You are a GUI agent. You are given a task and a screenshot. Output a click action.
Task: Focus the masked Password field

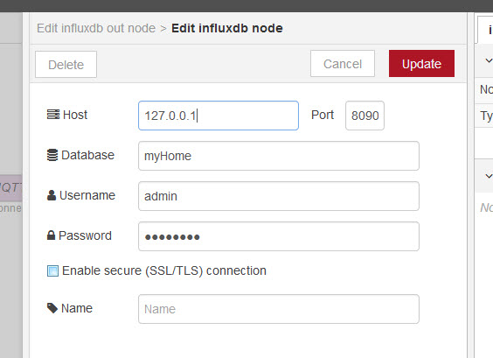pyautogui.click(x=279, y=236)
